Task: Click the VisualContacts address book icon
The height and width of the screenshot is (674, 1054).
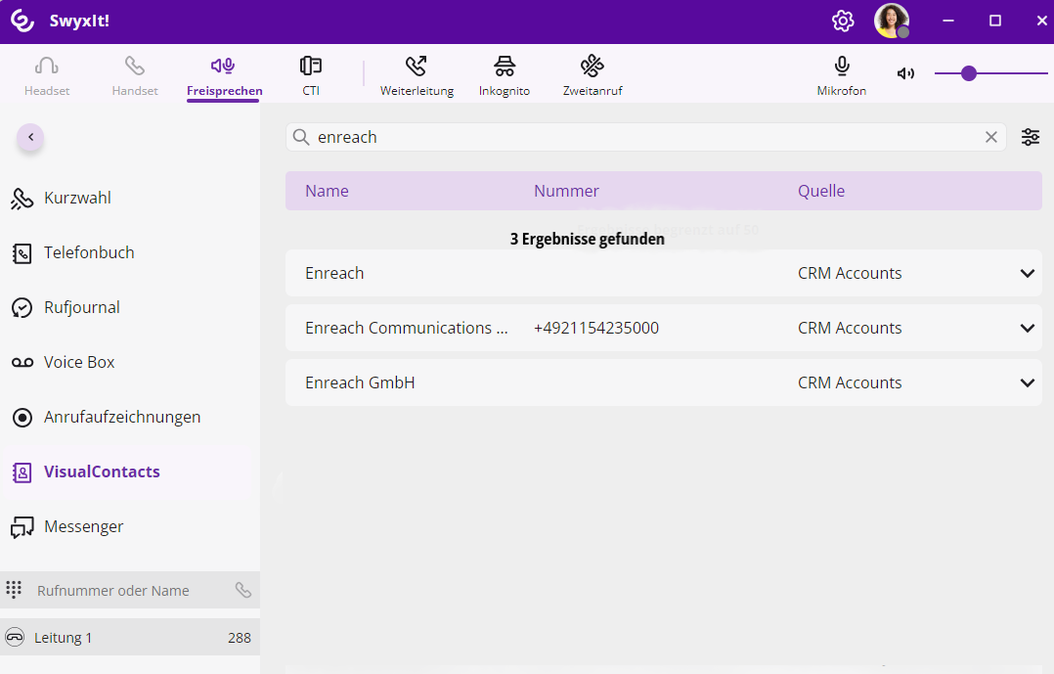Action: pyautogui.click(x=22, y=472)
